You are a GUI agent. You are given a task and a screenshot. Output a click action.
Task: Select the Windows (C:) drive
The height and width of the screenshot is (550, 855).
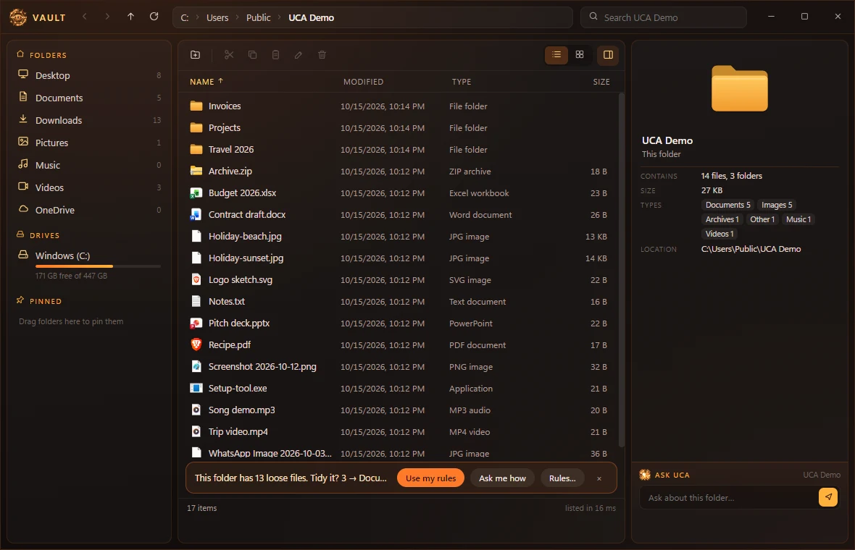tap(89, 264)
